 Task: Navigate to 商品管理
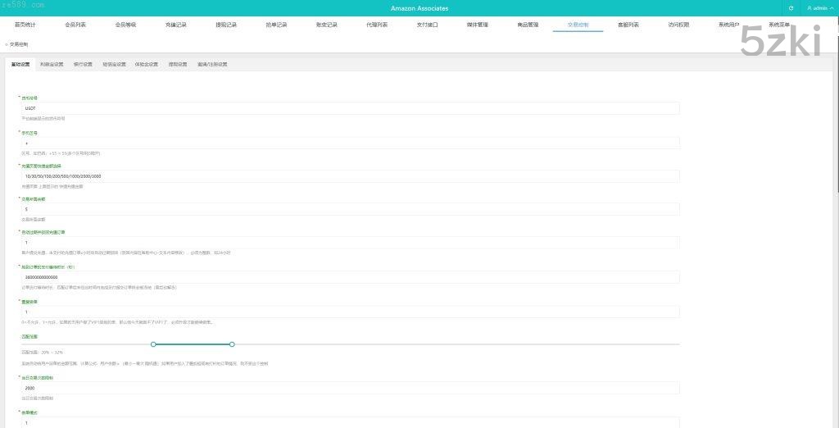(528, 25)
